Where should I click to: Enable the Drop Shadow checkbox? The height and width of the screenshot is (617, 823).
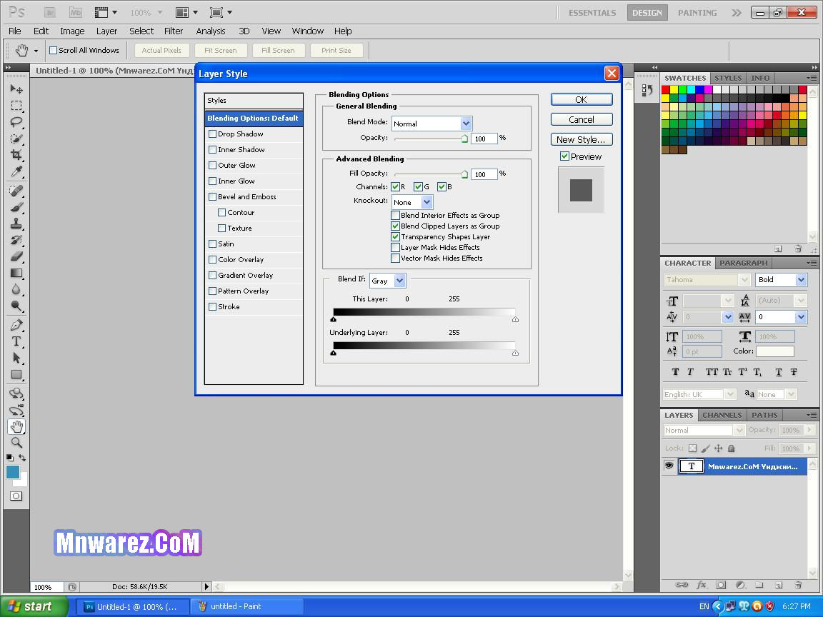pos(213,134)
